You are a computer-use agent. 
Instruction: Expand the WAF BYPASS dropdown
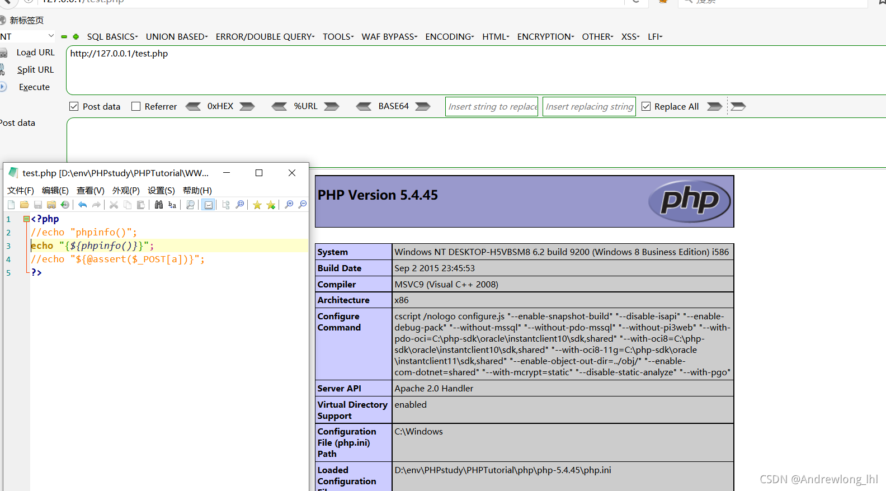pyautogui.click(x=389, y=37)
